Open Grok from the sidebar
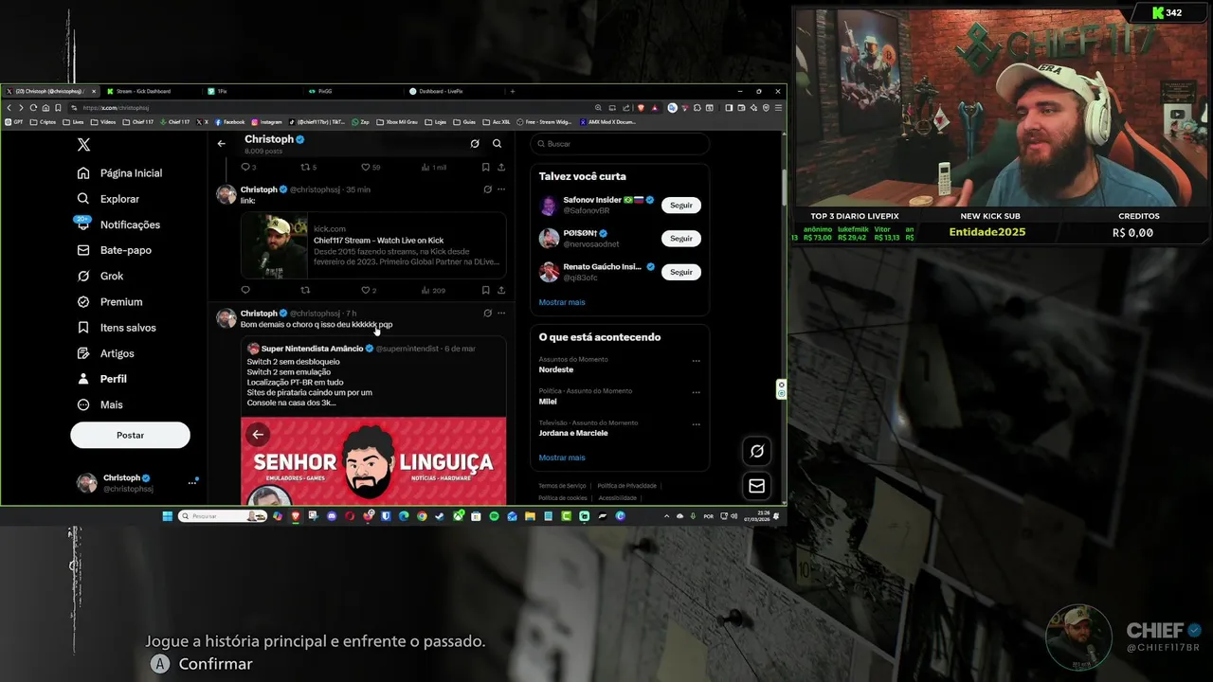The width and height of the screenshot is (1213, 682). pos(100,276)
